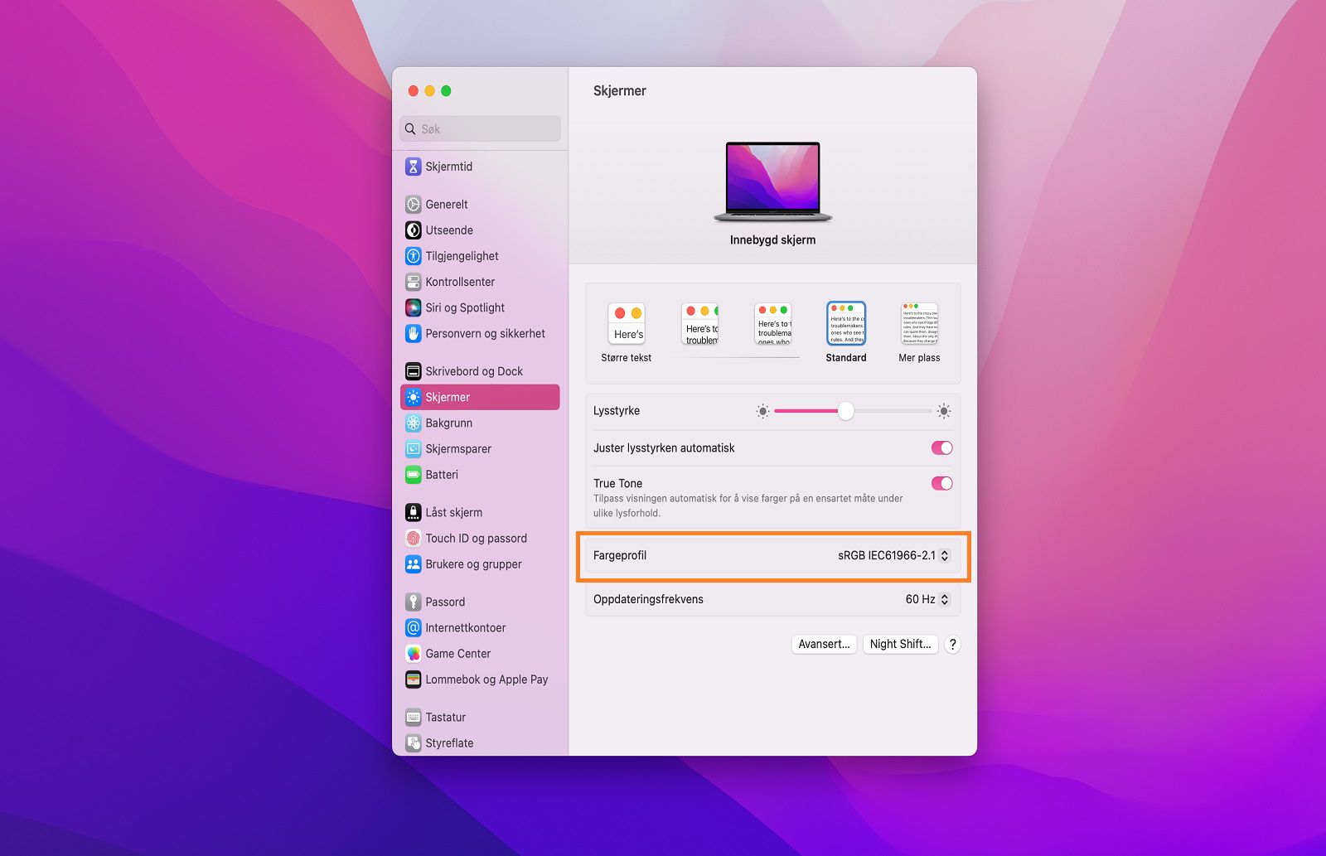This screenshot has width=1326, height=856.
Task: Turn off Juster lysstyrken automatisk switch
Action: (942, 448)
